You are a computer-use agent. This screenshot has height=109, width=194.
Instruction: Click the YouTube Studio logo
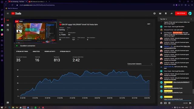coord(16,13)
